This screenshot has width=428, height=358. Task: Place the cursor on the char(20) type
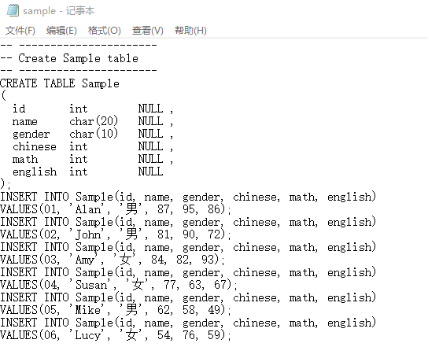click(x=94, y=121)
